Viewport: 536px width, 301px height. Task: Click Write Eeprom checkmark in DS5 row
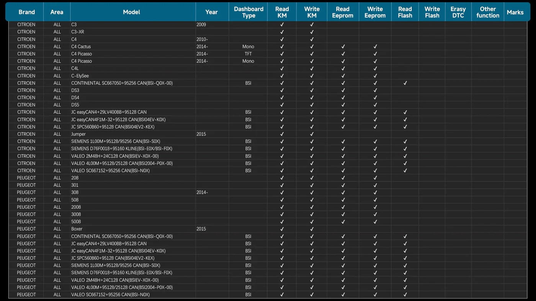tap(375, 105)
